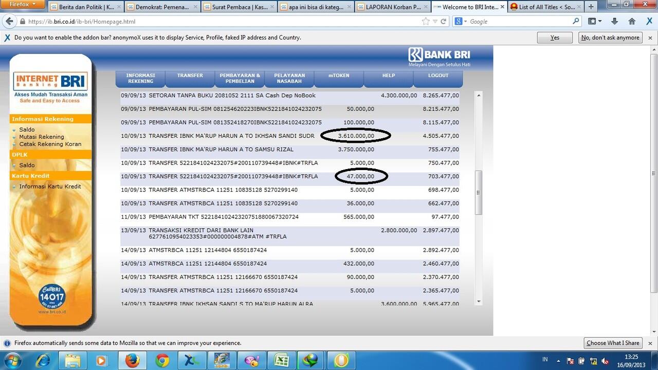
Task: Switch to the Demokrat: Pemena... tab
Action: point(162,7)
